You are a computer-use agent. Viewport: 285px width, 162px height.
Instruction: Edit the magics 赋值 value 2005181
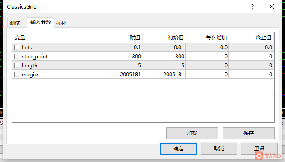click(121, 75)
